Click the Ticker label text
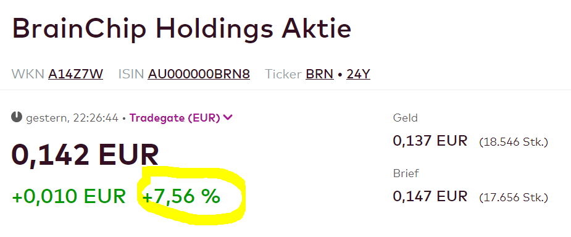Viewport: 571px width, 237px height. click(283, 74)
